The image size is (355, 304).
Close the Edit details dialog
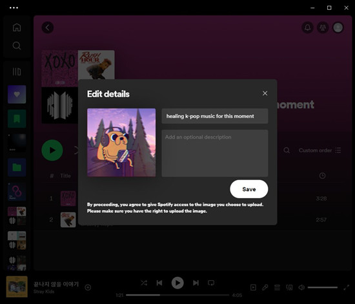tap(265, 93)
